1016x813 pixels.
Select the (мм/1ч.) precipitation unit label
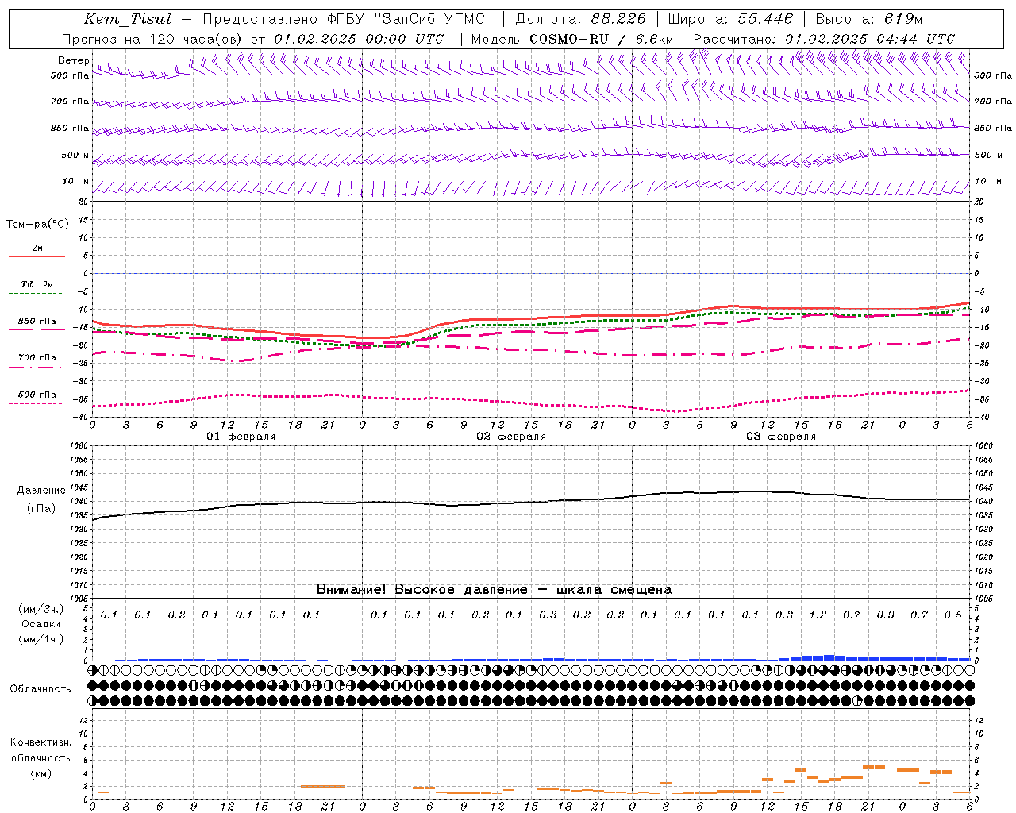41,639
